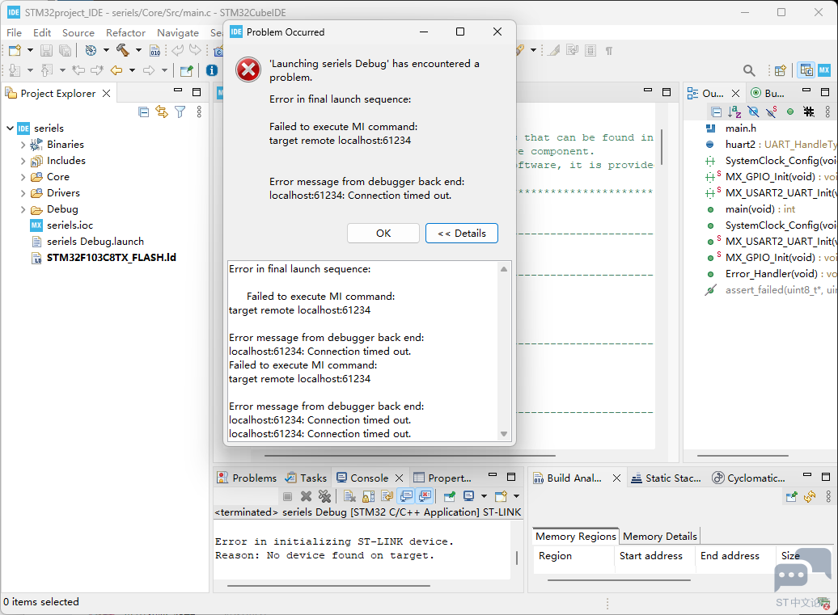Open the build hammer dropdown arrow
Screen dimensions: 838x615
pos(138,50)
